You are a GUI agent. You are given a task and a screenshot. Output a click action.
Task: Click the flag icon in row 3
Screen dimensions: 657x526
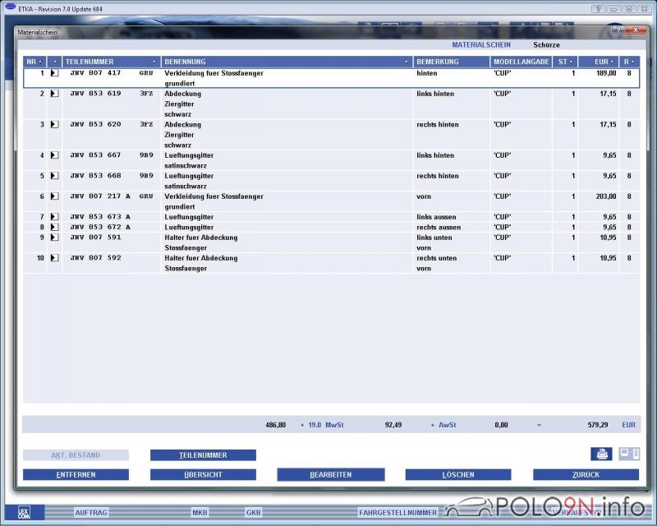pyautogui.click(x=54, y=125)
